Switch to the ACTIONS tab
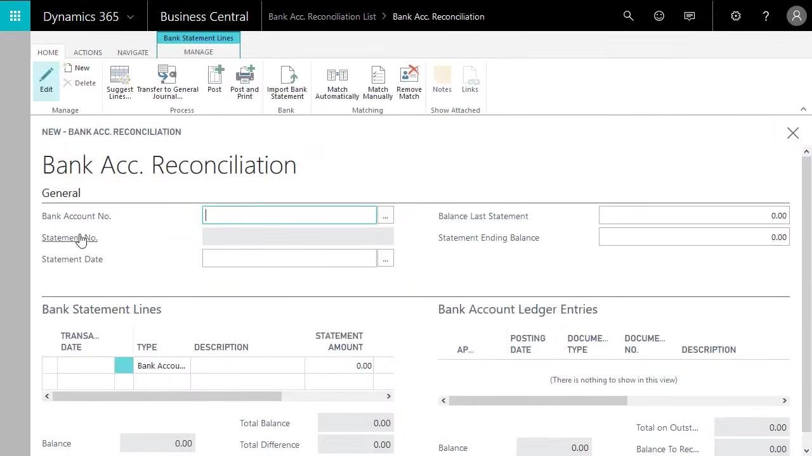This screenshot has height=456, width=812. [x=88, y=53]
